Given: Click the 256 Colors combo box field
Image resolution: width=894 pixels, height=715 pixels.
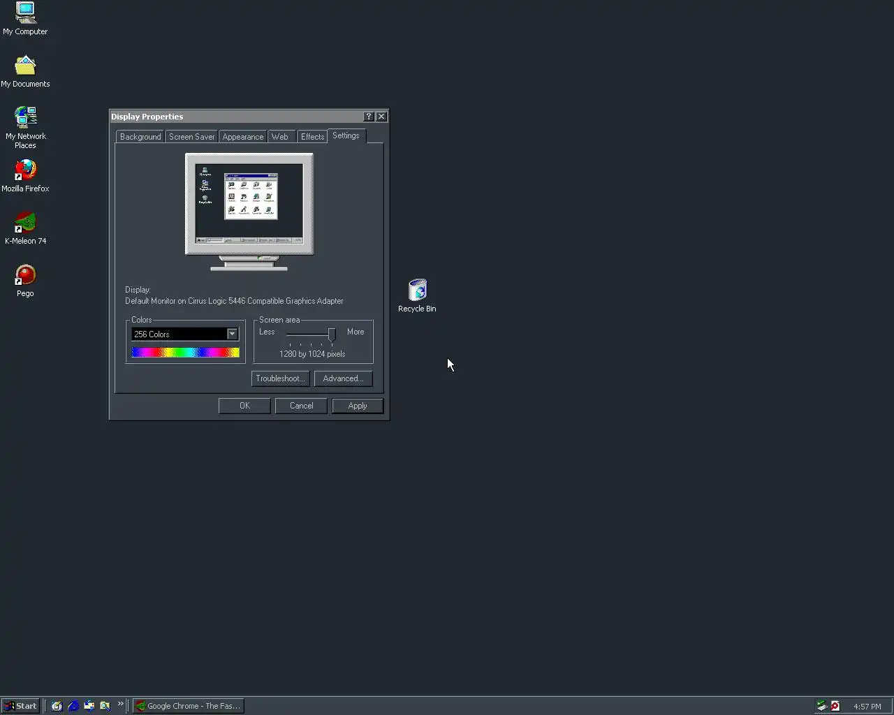Looking at the screenshot, I should tap(185, 334).
